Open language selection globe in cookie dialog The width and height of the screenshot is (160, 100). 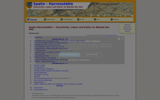pos(119,39)
